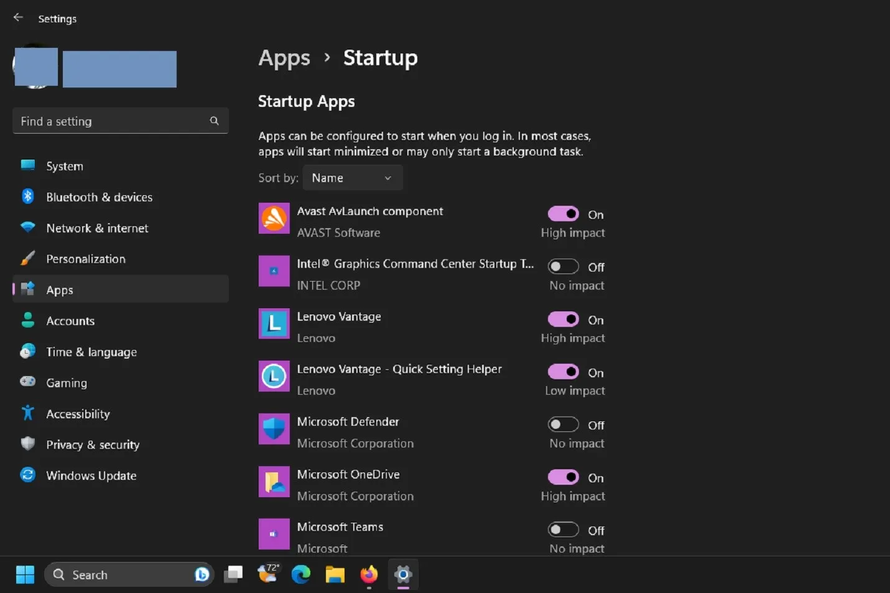This screenshot has height=593, width=890.
Task: Click the Windows Update icon in sidebar
Action: tap(27, 474)
